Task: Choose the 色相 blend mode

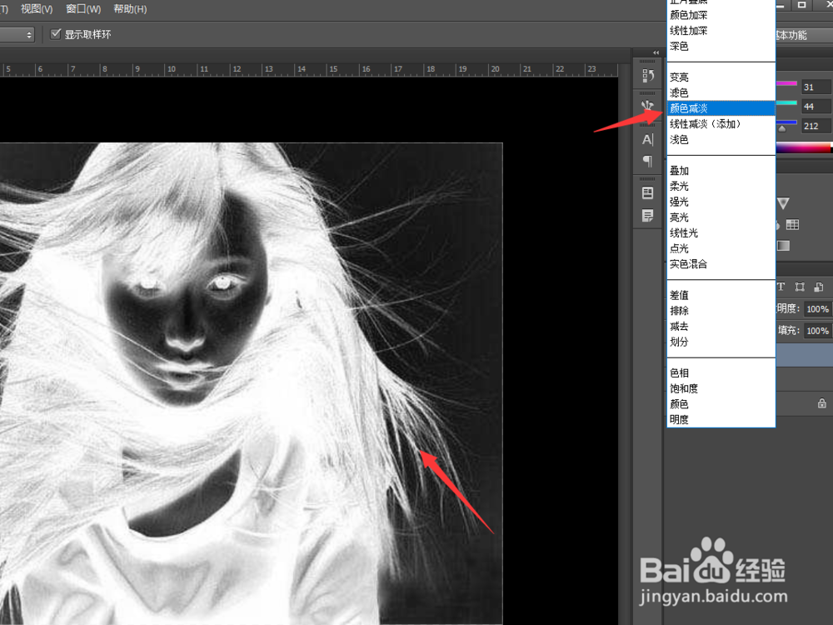Action: (x=721, y=372)
